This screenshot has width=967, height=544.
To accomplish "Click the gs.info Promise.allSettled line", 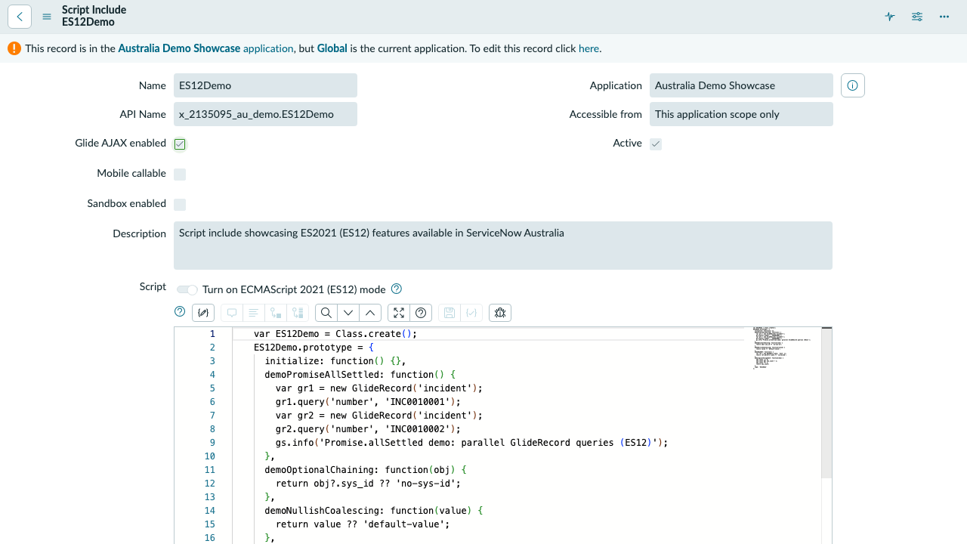I will pos(472,443).
